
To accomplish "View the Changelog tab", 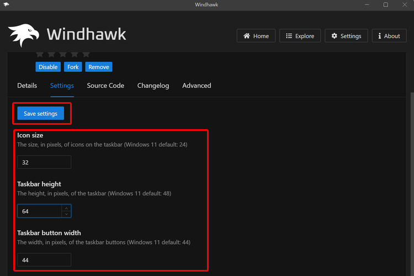I will pos(153,86).
